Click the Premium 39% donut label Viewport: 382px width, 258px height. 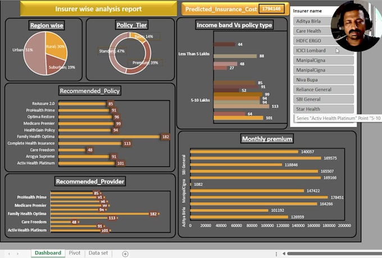[145, 62]
